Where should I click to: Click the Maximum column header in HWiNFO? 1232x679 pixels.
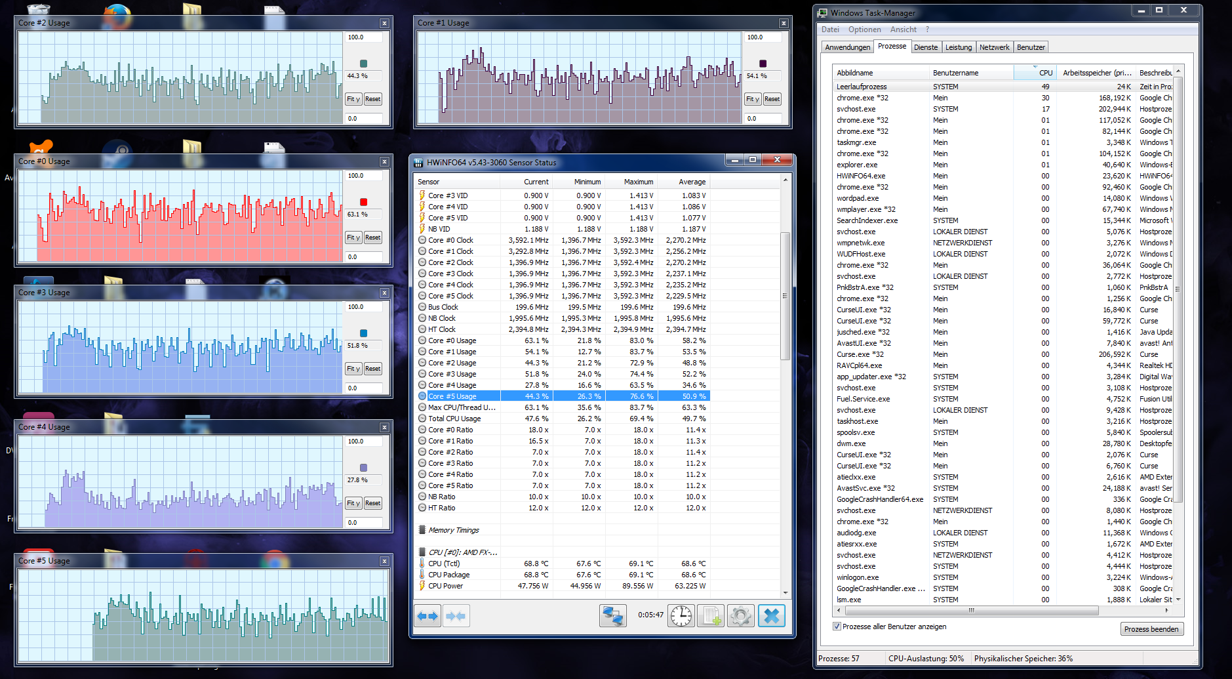(631, 182)
